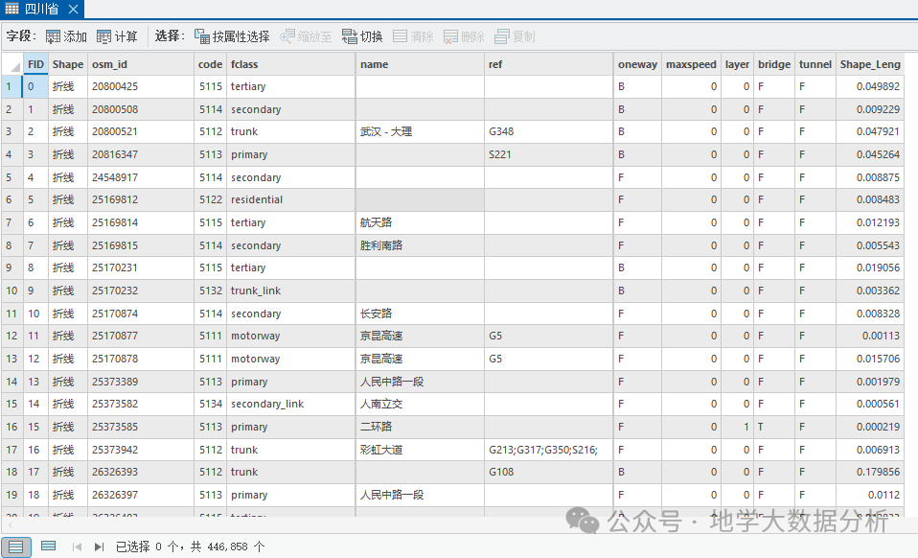Click the name column header
This screenshot has width=918, height=558.
(421, 64)
